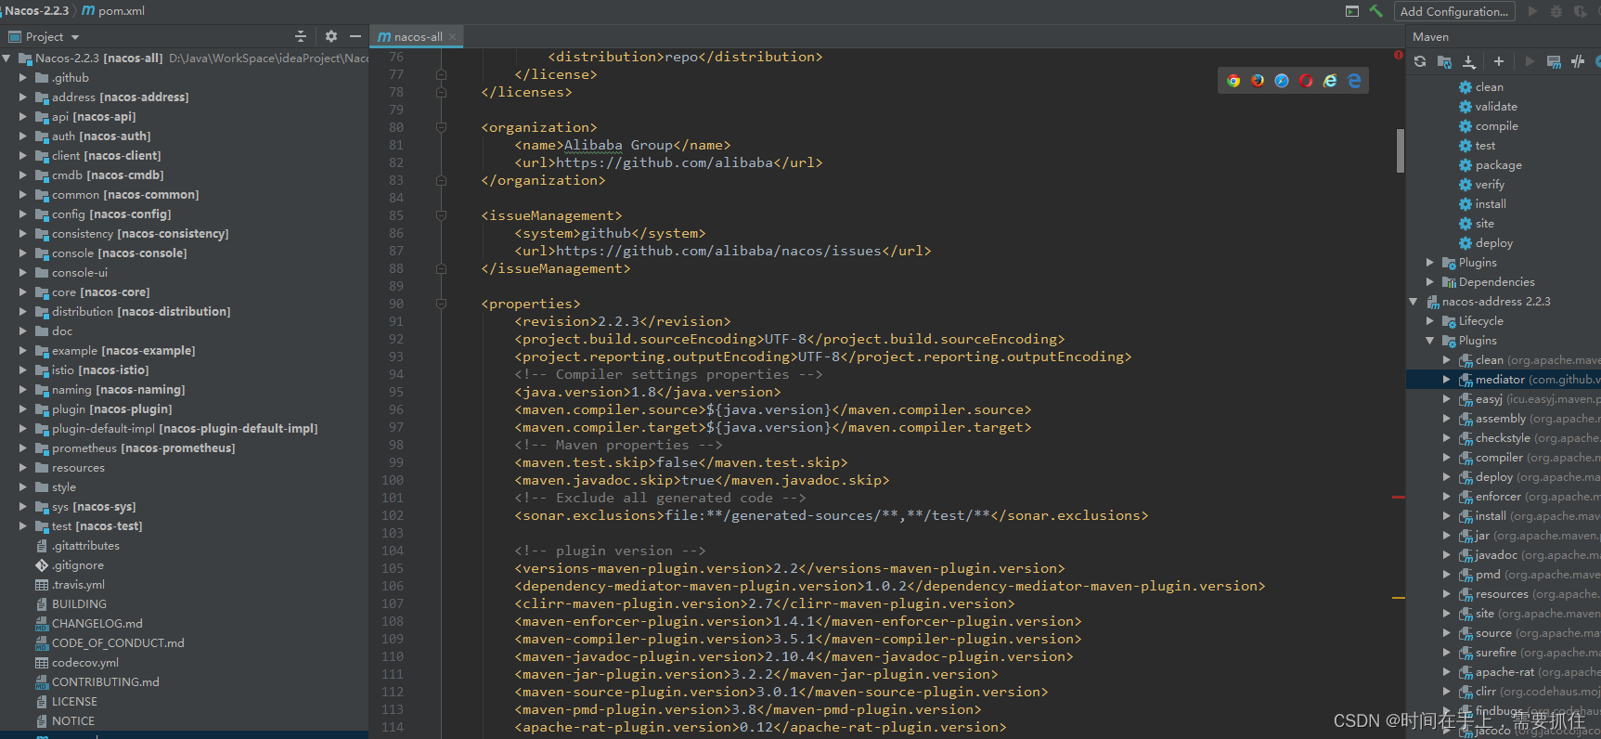The image size is (1601, 739).
Task: Click the Run Anything icon next to hammer
Action: pos(1352,11)
